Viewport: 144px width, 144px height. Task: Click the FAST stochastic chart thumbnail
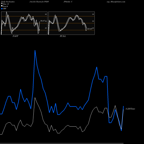(x=24, y=23)
